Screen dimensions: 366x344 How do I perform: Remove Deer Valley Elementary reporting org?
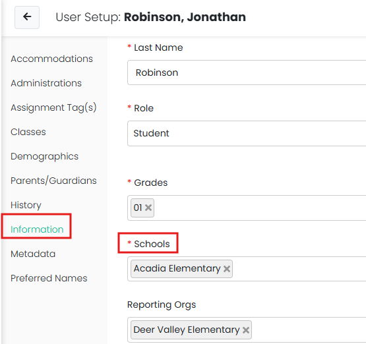(x=246, y=330)
